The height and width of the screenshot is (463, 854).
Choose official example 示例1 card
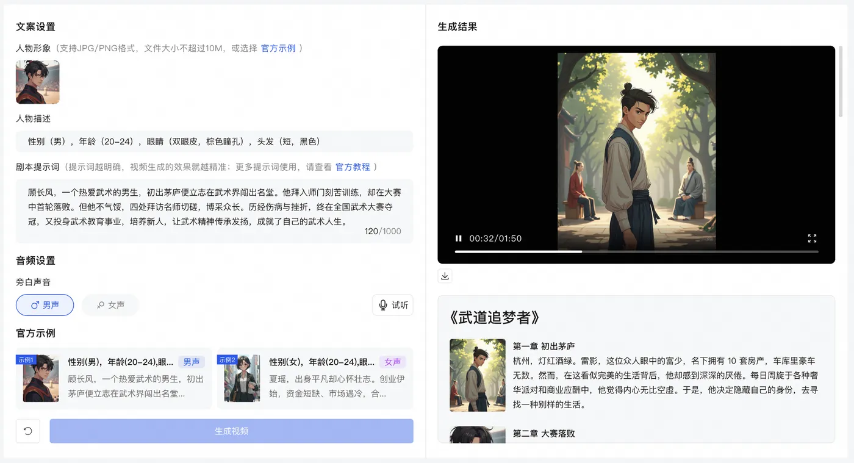tap(114, 378)
